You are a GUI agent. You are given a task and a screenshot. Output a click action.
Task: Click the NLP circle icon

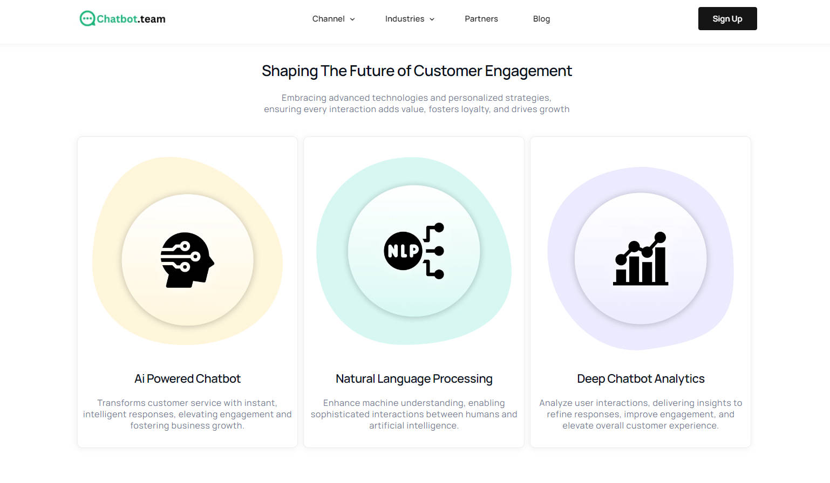[x=402, y=251]
